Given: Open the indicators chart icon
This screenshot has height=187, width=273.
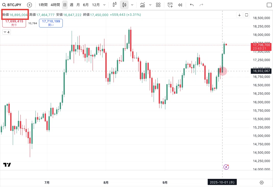Looking at the screenshot, I should (142, 5).
